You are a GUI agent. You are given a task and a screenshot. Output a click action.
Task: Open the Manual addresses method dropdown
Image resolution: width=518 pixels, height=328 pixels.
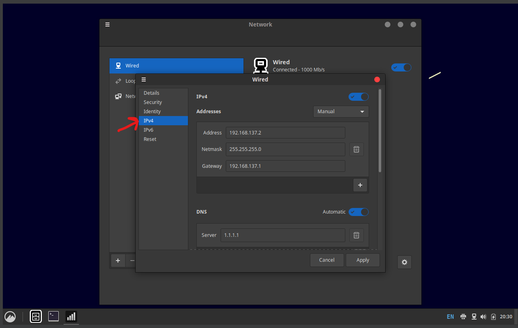[x=341, y=112]
